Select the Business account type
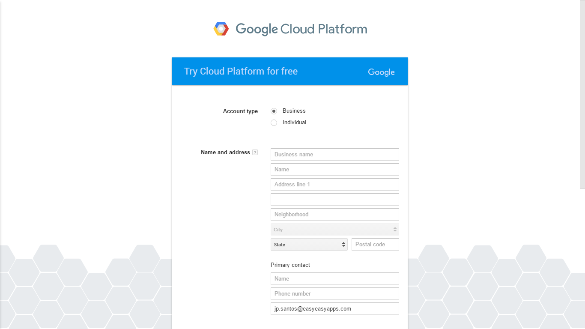Screen dimensions: 585x329 tap(274, 111)
